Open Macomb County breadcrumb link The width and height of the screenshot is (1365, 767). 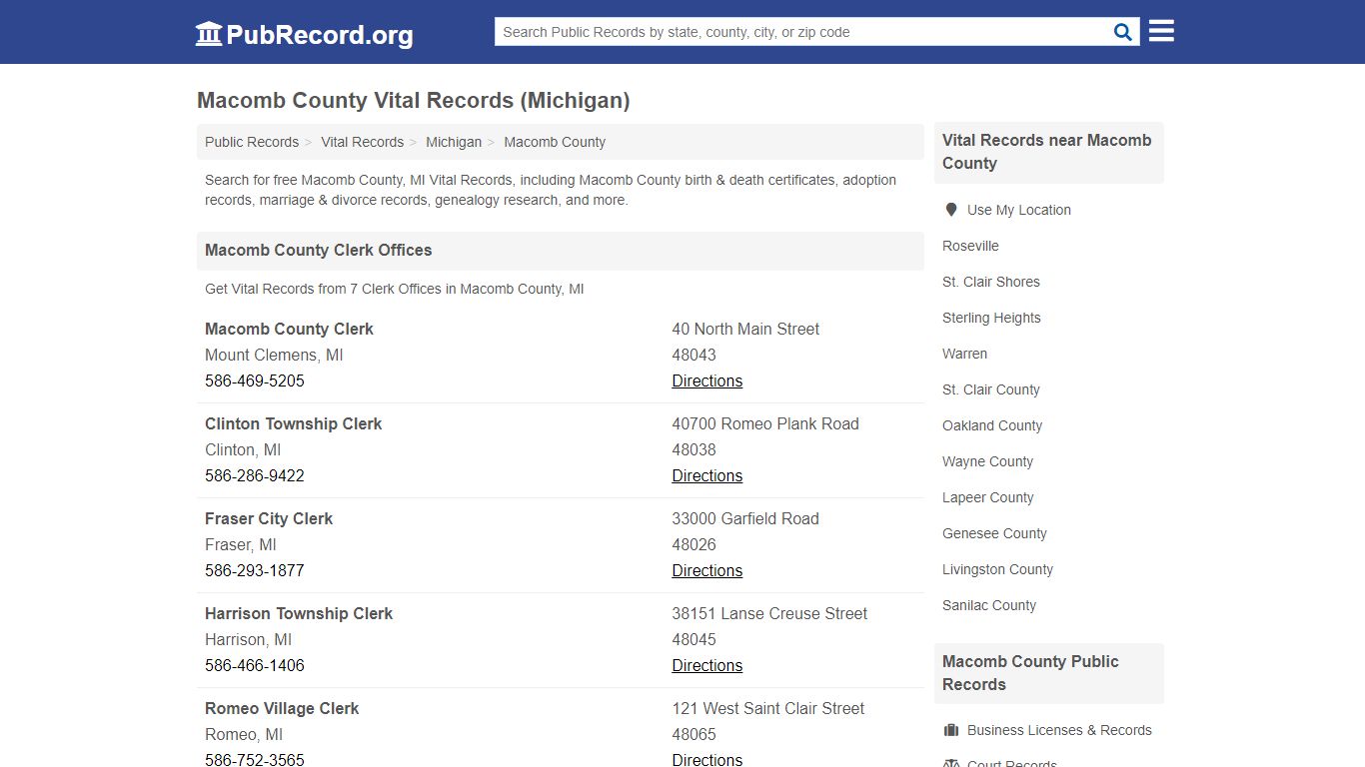pos(555,142)
